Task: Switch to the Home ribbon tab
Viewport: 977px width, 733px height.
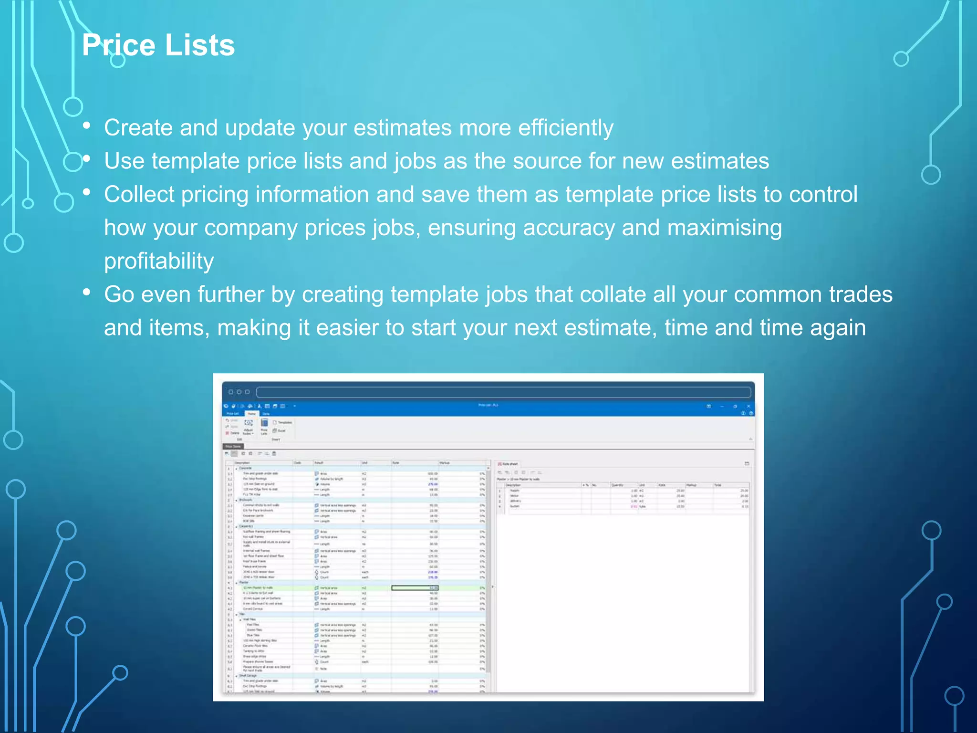Action: coord(251,414)
